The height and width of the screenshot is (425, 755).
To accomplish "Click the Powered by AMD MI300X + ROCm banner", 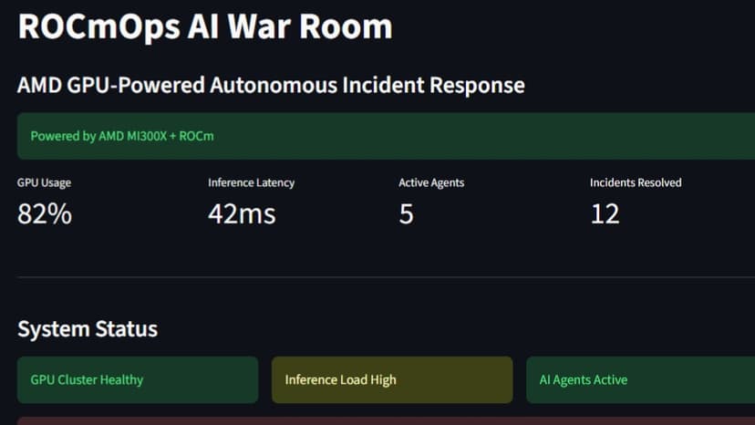I will pos(387,136).
